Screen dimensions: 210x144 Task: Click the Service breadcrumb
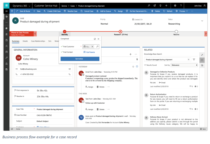coord(64,6)
